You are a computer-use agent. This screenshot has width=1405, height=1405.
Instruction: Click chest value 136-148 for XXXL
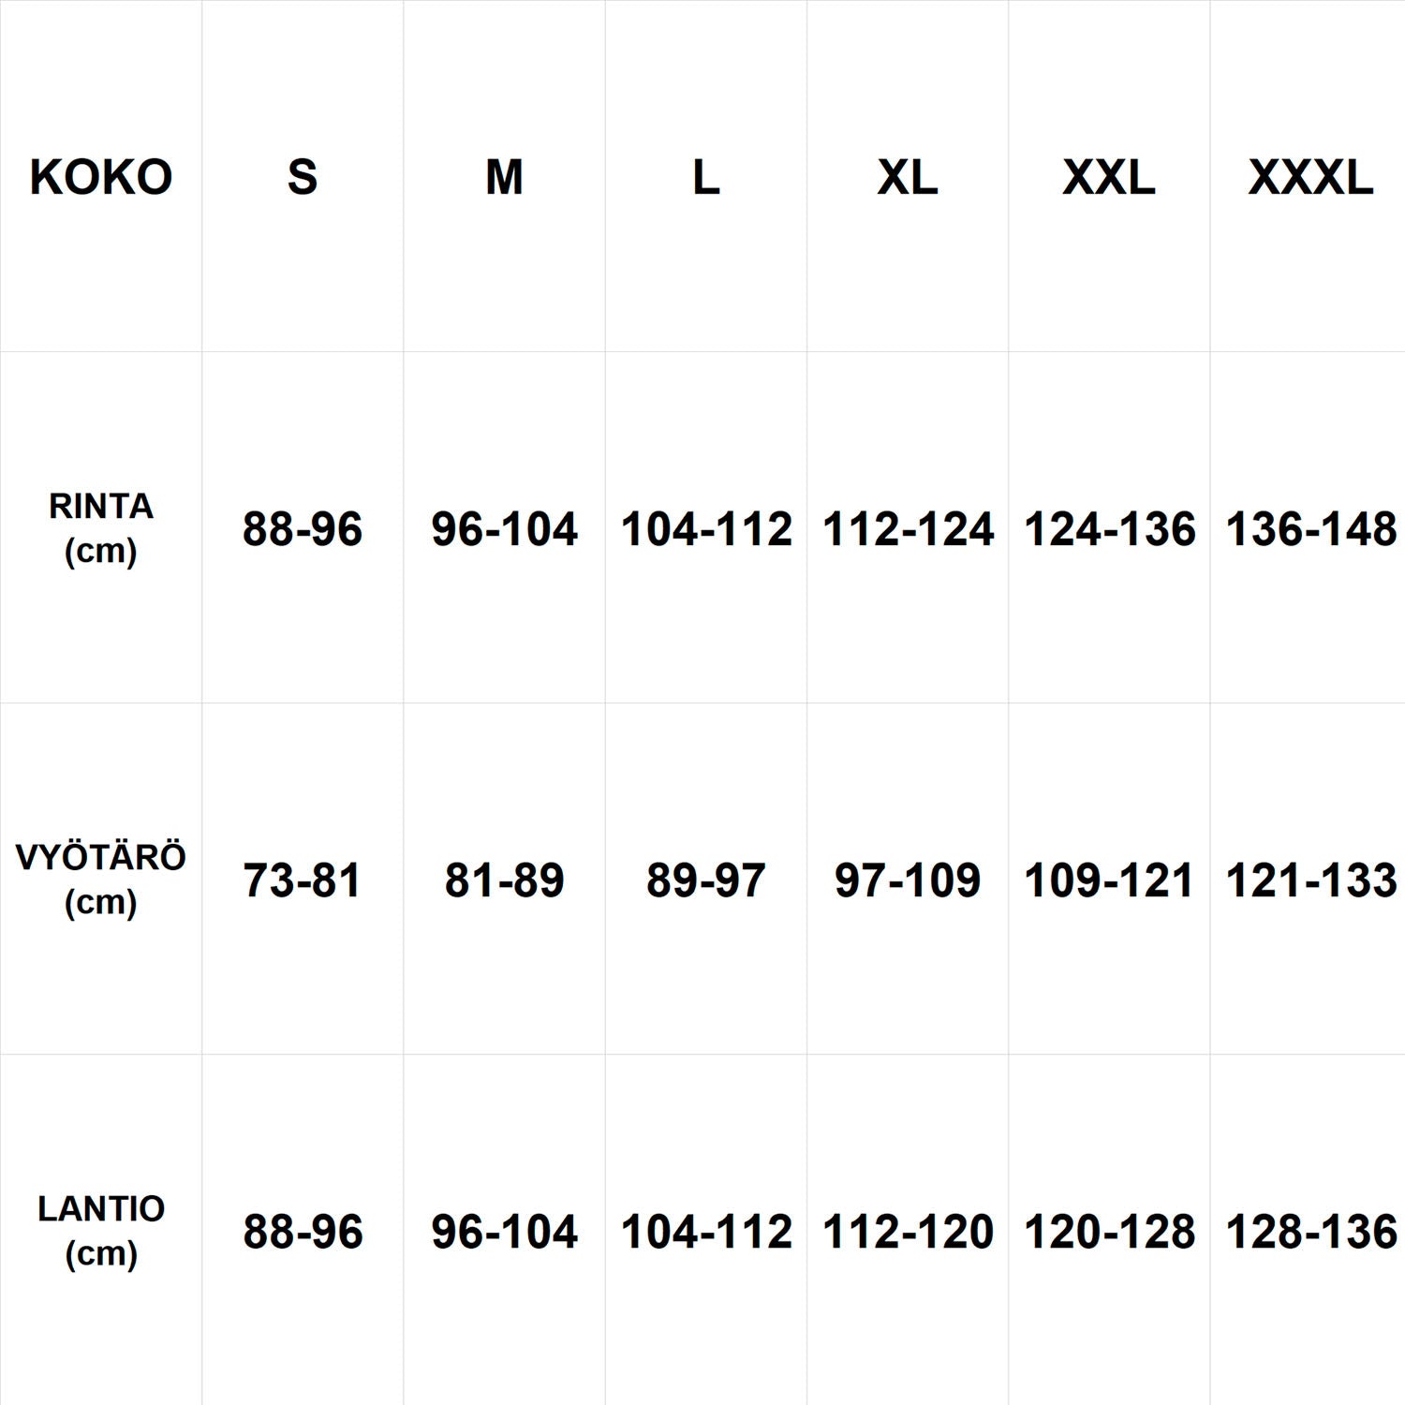(x=1310, y=529)
